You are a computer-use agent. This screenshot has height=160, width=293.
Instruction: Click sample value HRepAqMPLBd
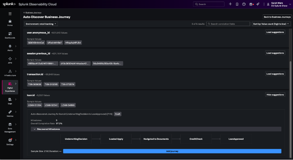click(x=73, y=43)
